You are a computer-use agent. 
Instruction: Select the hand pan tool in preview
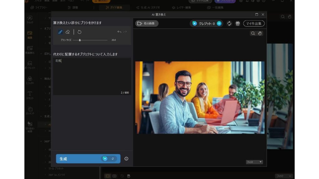(260, 33)
